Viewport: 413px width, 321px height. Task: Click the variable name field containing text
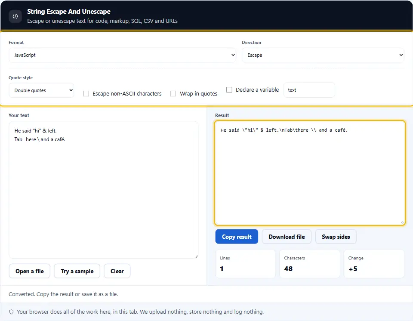coord(309,90)
